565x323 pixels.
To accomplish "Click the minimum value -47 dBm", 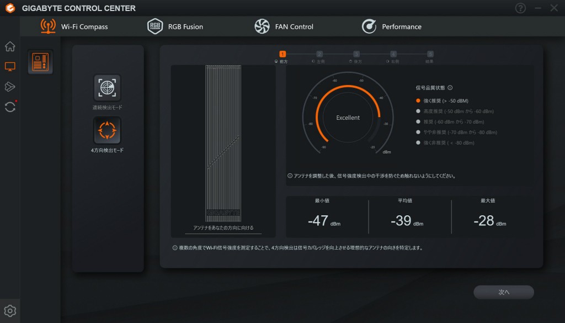I will click(324, 221).
